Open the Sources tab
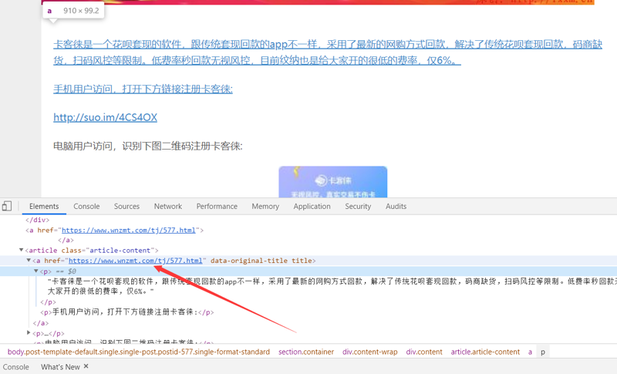 coord(126,206)
